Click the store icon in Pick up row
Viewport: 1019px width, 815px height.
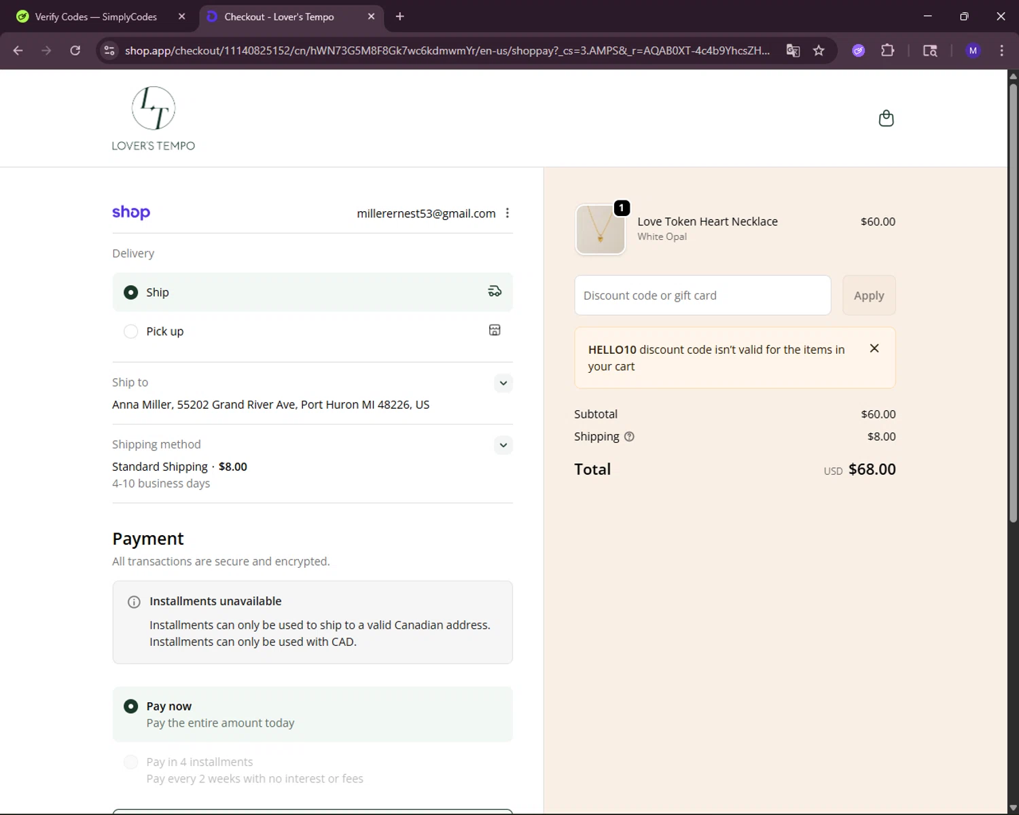click(x=495, y=330)
